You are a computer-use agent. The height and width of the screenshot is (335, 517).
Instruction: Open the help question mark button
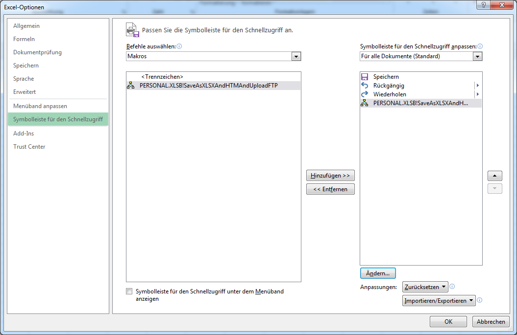(484, 5)
